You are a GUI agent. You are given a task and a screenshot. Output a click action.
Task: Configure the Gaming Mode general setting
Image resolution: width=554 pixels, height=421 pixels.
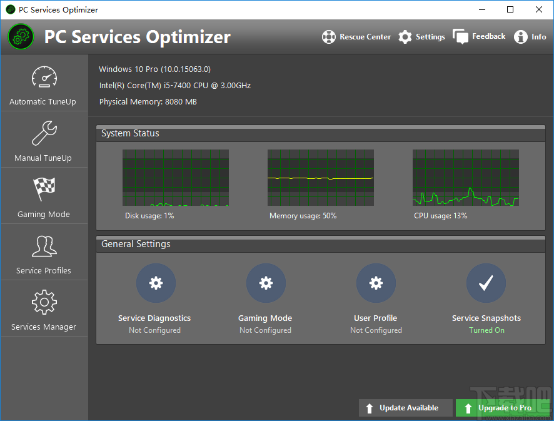[x=266, y=283]
